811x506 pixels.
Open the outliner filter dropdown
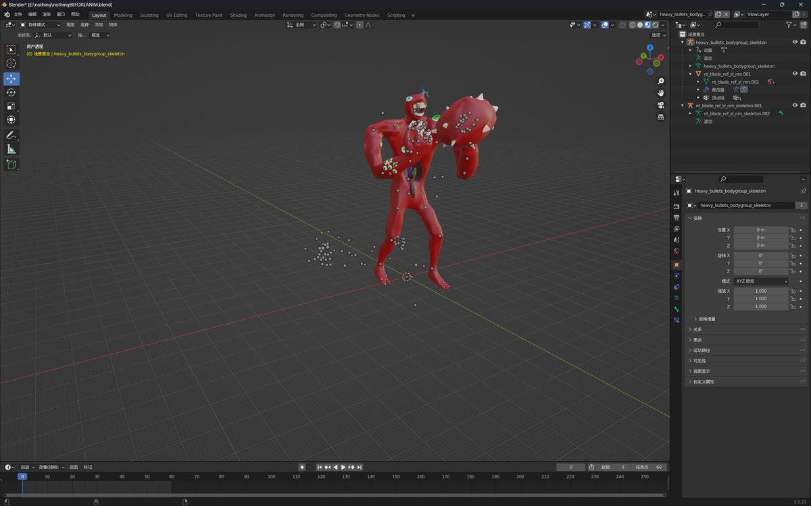791,25
